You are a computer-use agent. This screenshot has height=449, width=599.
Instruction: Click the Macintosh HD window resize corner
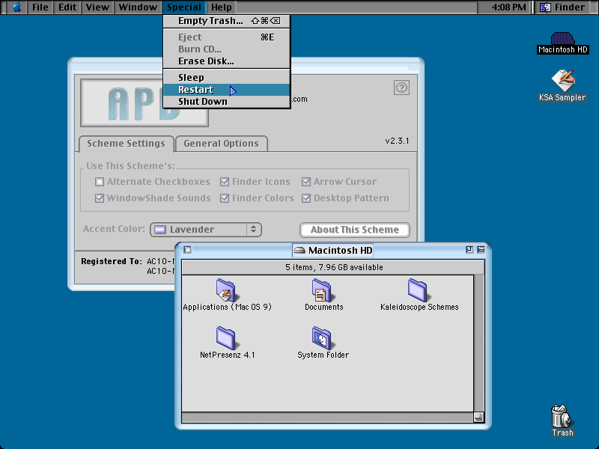tap(479, 418)
